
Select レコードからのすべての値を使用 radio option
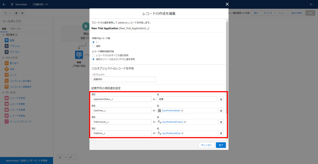pos(93,55)
